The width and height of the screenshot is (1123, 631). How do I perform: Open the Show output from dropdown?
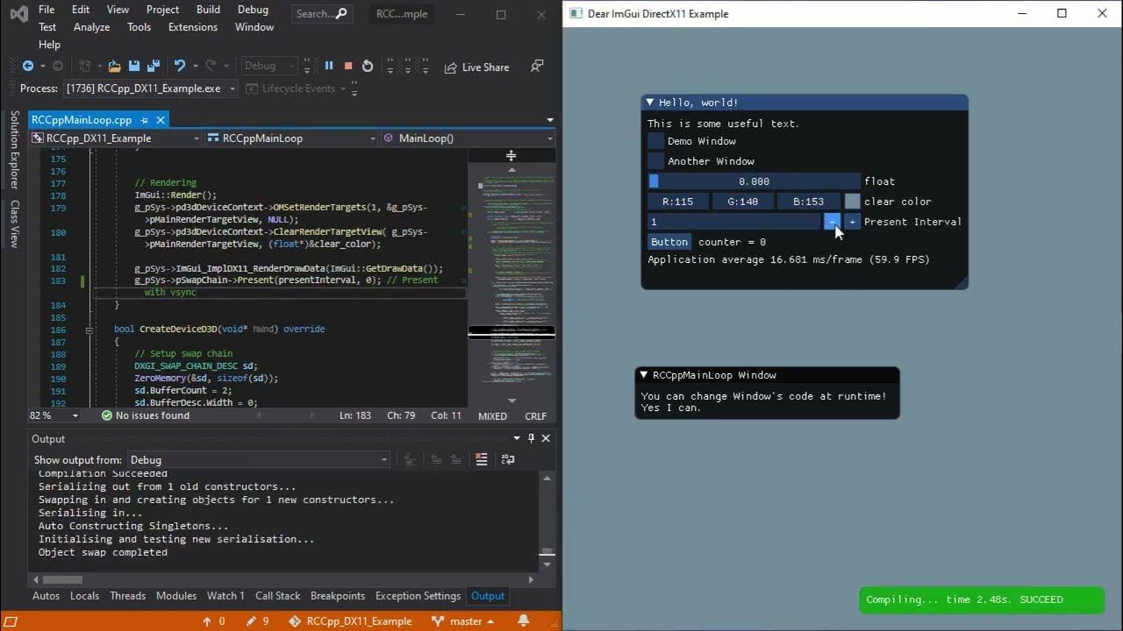coord(259,459)
